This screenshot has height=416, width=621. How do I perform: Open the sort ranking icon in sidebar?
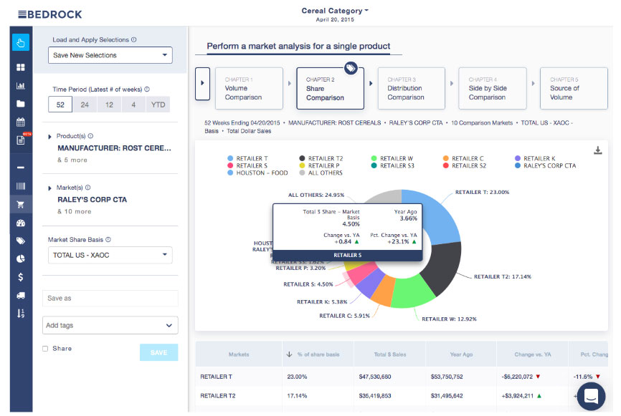pyautogui.click(x=21, y=314)
